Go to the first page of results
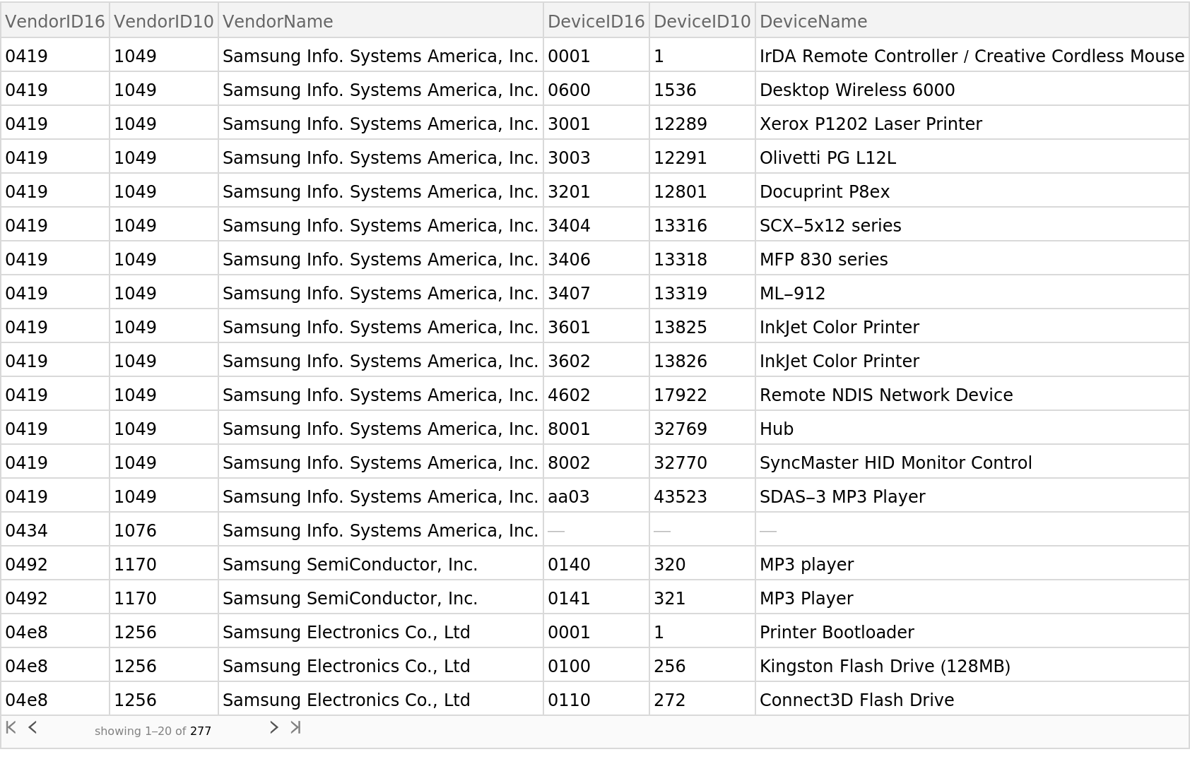The height and width of the screenshot is (771, 1190). tap(11, 727)
